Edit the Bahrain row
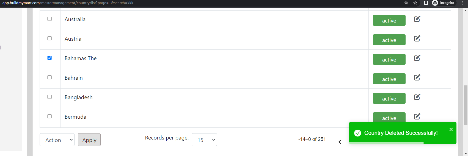The width and height of the screenshot is (468, 156). pyautogui.click(x=417, y=77)
